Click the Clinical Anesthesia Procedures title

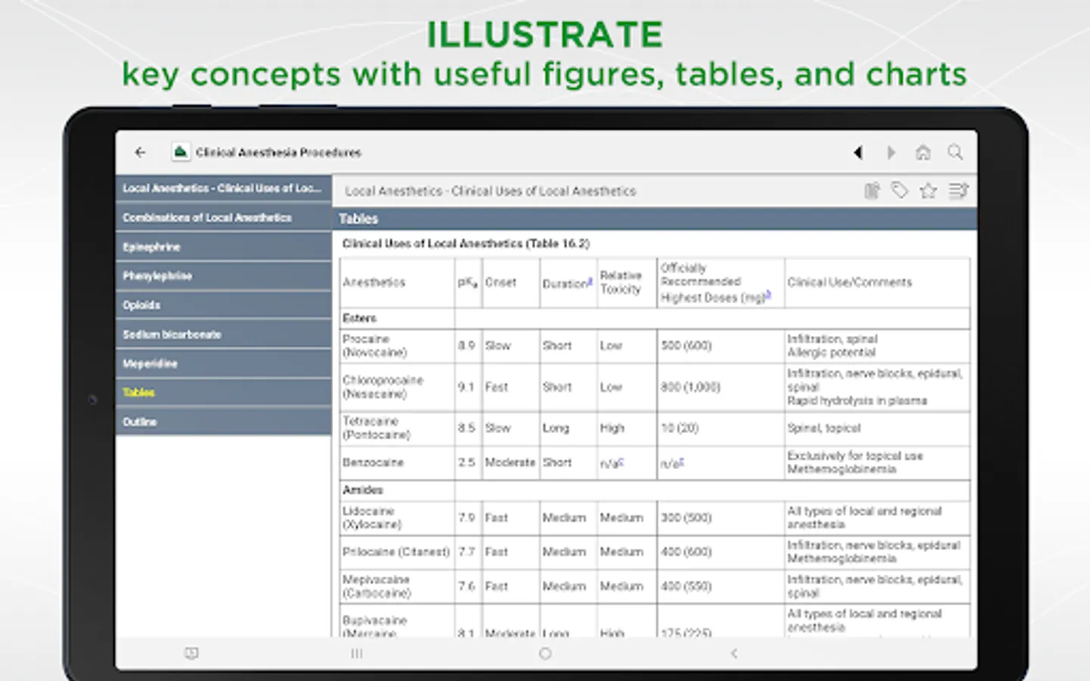click(279, 152)
